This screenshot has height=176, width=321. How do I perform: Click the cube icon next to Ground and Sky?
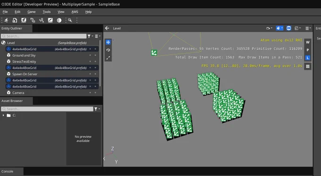pos(8,55)
